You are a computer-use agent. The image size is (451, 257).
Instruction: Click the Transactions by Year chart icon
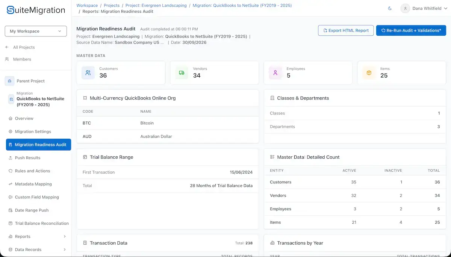[272, 243]
